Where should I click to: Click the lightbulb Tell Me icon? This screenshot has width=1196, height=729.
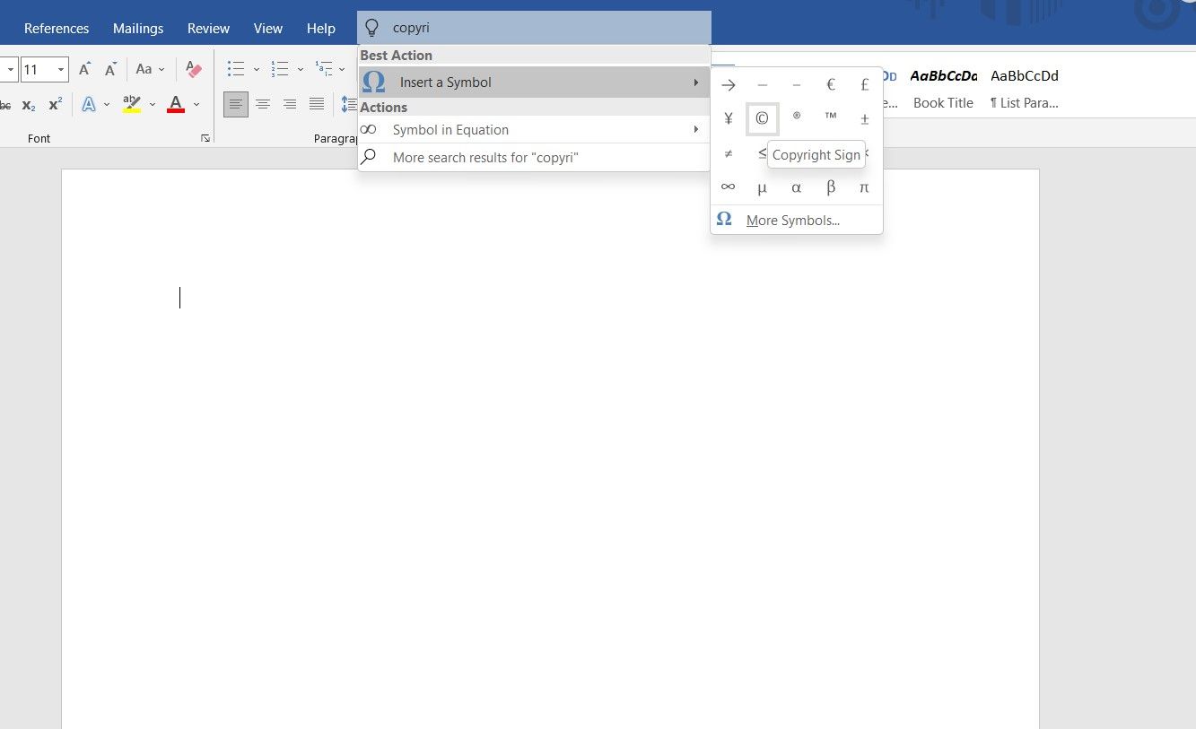[371, 28]
